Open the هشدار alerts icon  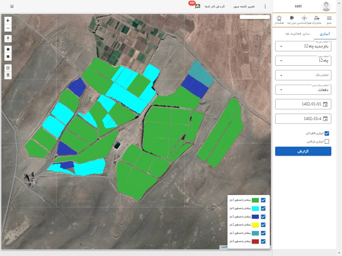[279, 20]
